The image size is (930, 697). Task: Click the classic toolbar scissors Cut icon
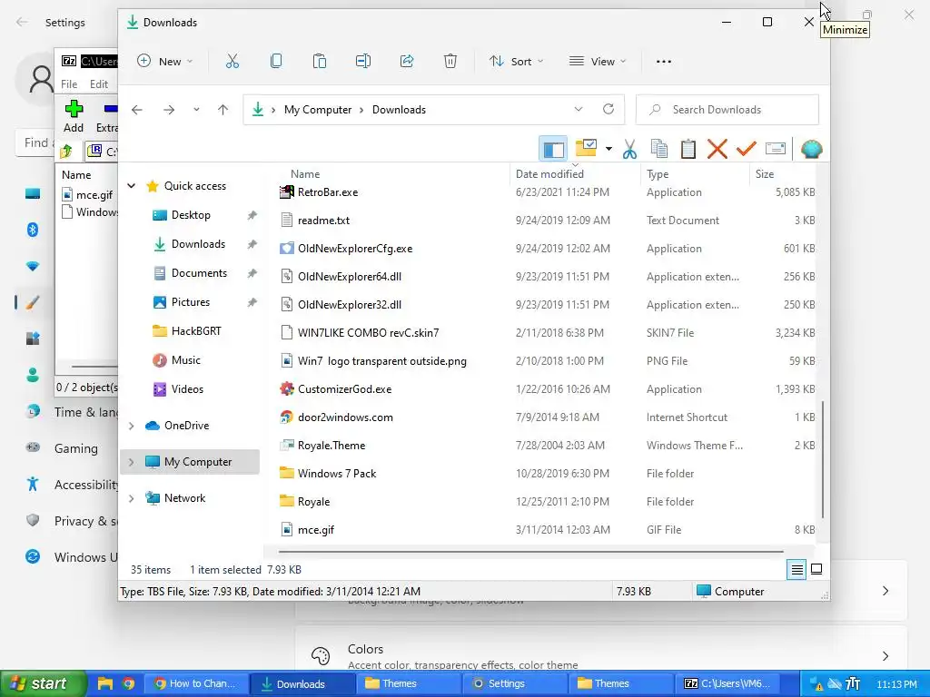(629, 149)
